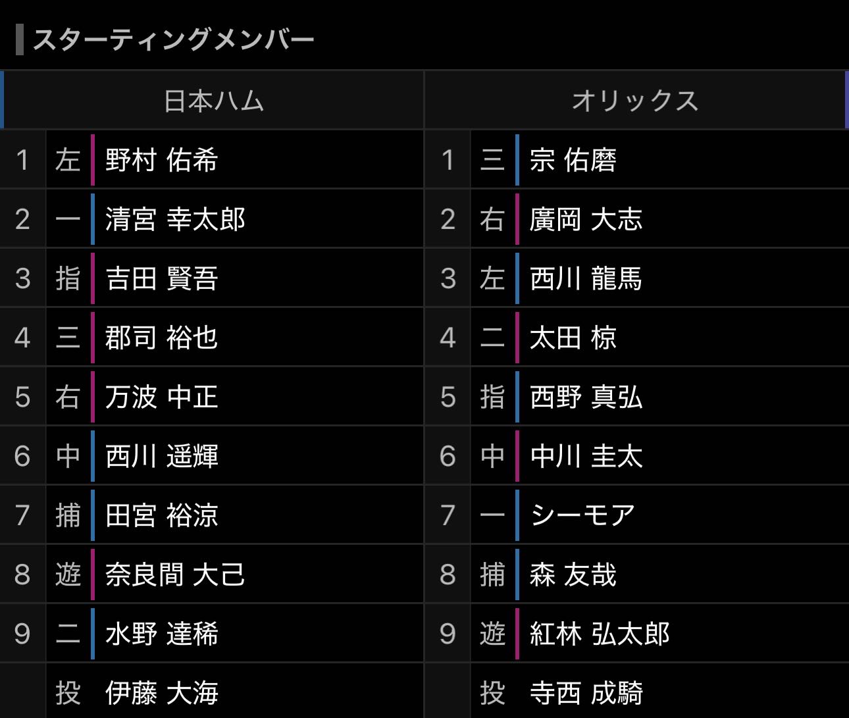Open catcher 森 友哉 details
The image size is (849, 718).
[573, 575]
